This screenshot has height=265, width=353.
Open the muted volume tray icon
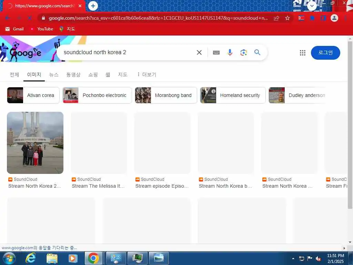pyautogui.click(x=318, y=258)
